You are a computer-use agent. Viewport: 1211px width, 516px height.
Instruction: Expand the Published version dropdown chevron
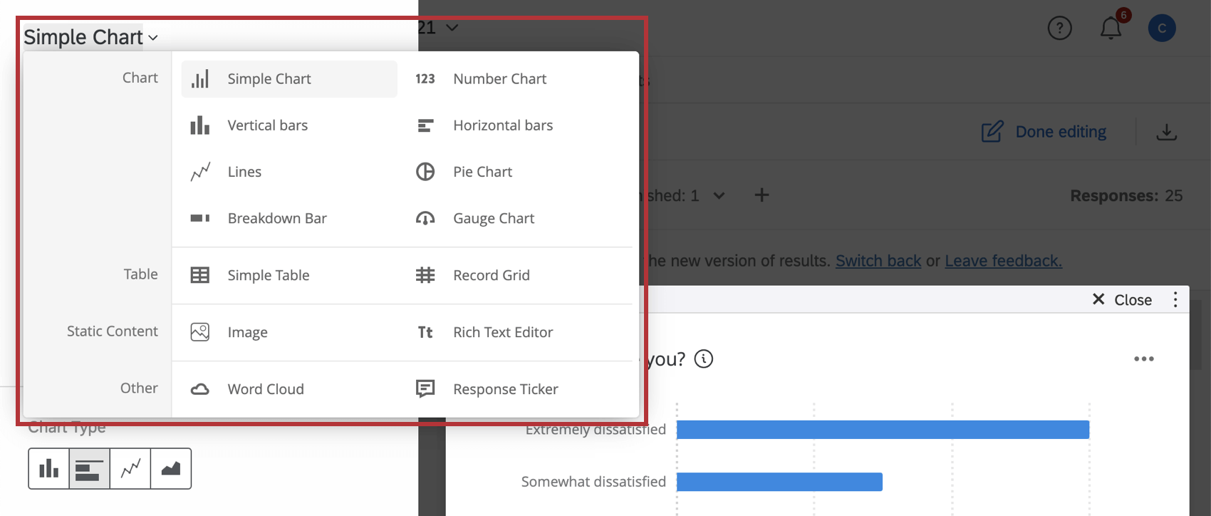[x=719, y=195]
